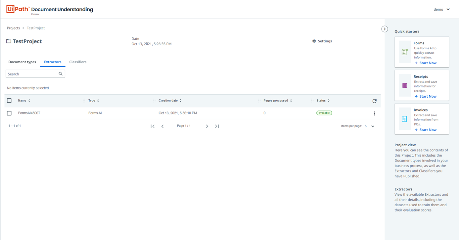Click the Pages processed value 0
Image resolution: width=459 pixels, height=240 pixels.
pyautogui.click(x=264, y=113)
